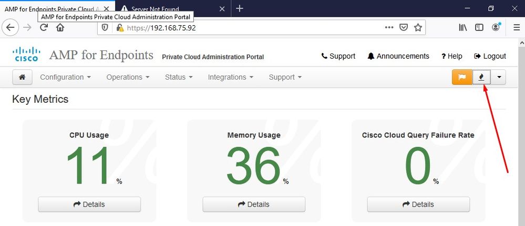525x226 pixels.
Task: Expand the Support menu in navbar
Action: (285, 77)
